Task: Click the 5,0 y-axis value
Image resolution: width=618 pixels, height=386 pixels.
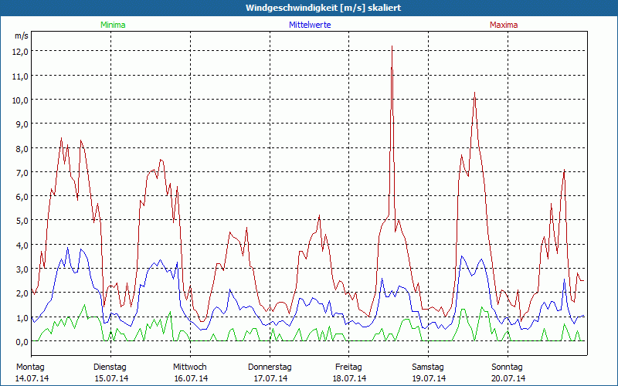Action: [x=22, y=221]
